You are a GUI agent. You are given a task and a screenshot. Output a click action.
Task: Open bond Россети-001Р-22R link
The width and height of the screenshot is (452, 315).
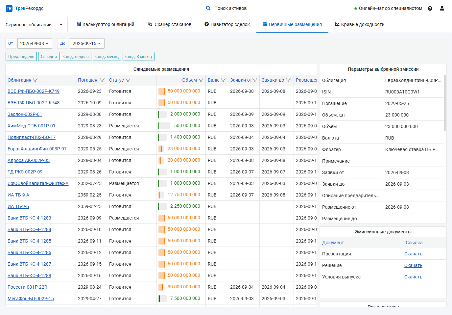pos(27,287)
